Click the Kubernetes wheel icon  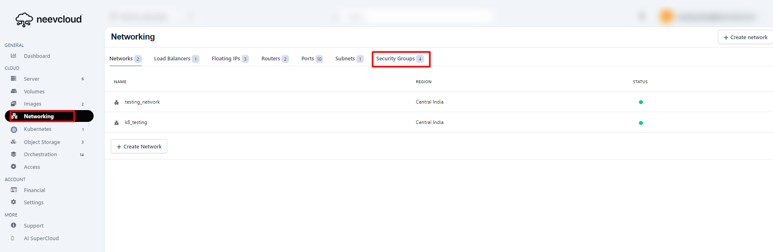14,129
